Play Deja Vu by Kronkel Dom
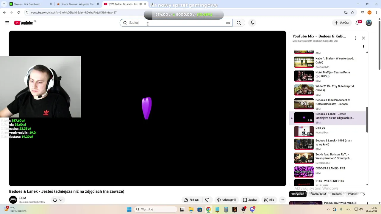Image resolution: width=381 pixels, height=214 pixels. tap(327, 132)
